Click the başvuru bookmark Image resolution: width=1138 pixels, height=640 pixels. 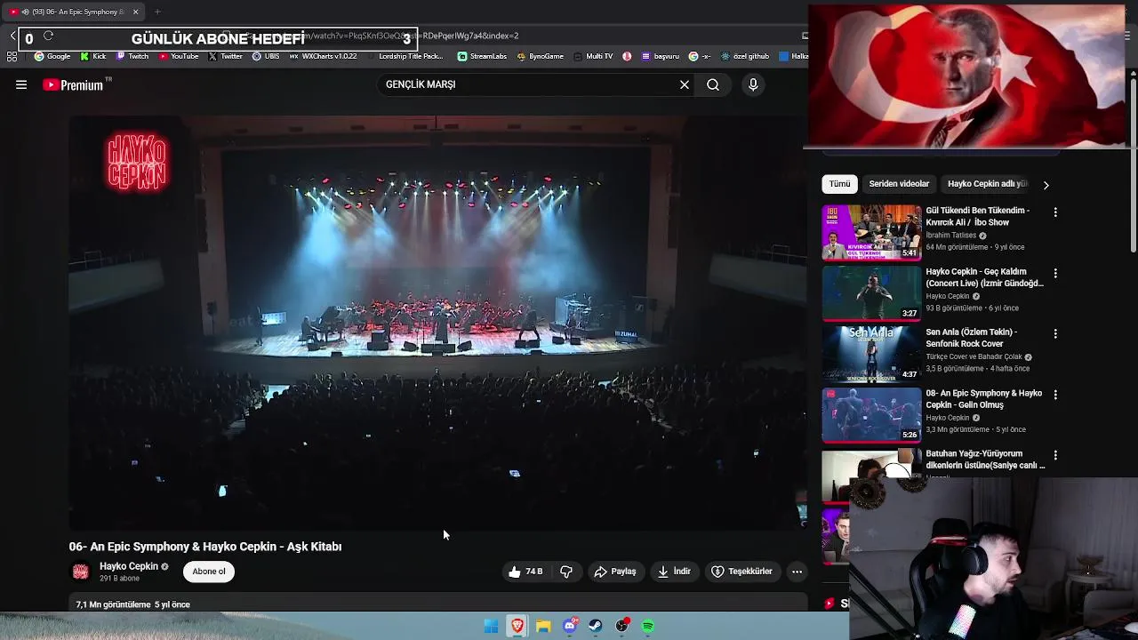660,56
